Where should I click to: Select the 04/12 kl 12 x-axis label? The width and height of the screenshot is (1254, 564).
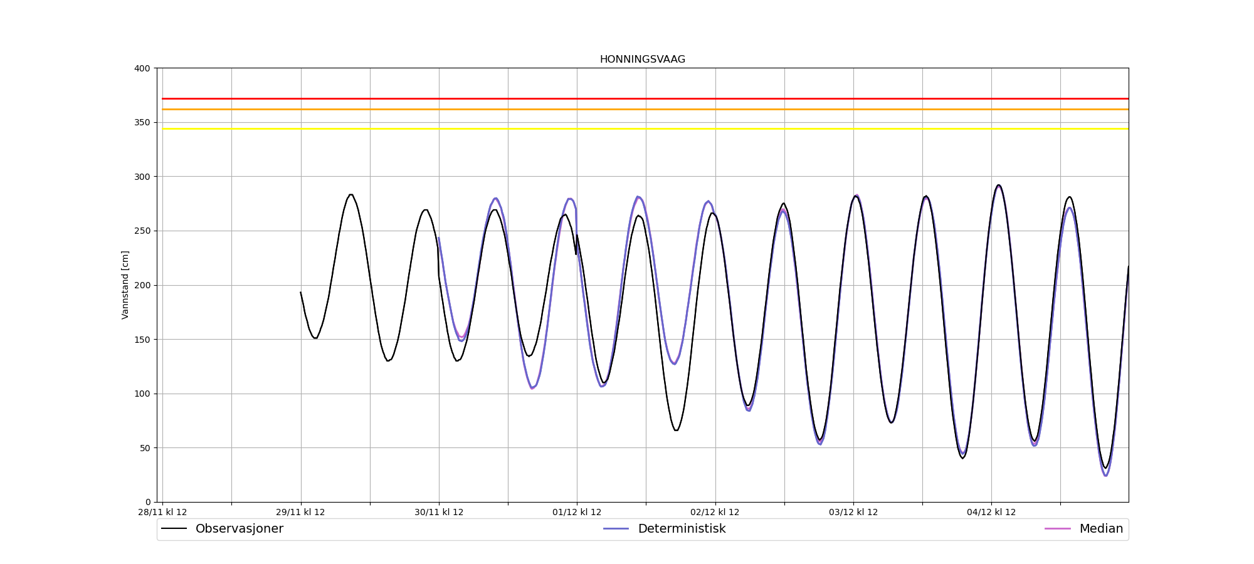point(991,512)
